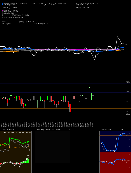Click the lowest dip of the white price line
This screenshot has width=131, height=173.
click(x=95, y=60)
